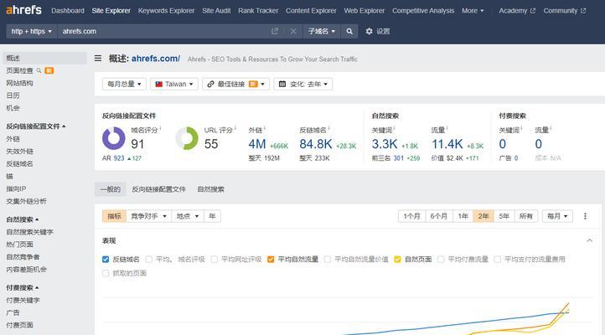Select the 1年 time range
This screenshot has height=335, width=605.
pos(463,216)
